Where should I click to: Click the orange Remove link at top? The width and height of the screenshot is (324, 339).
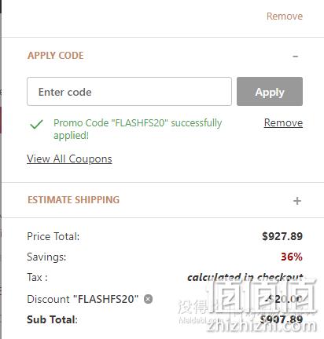[x=285, y=16]
